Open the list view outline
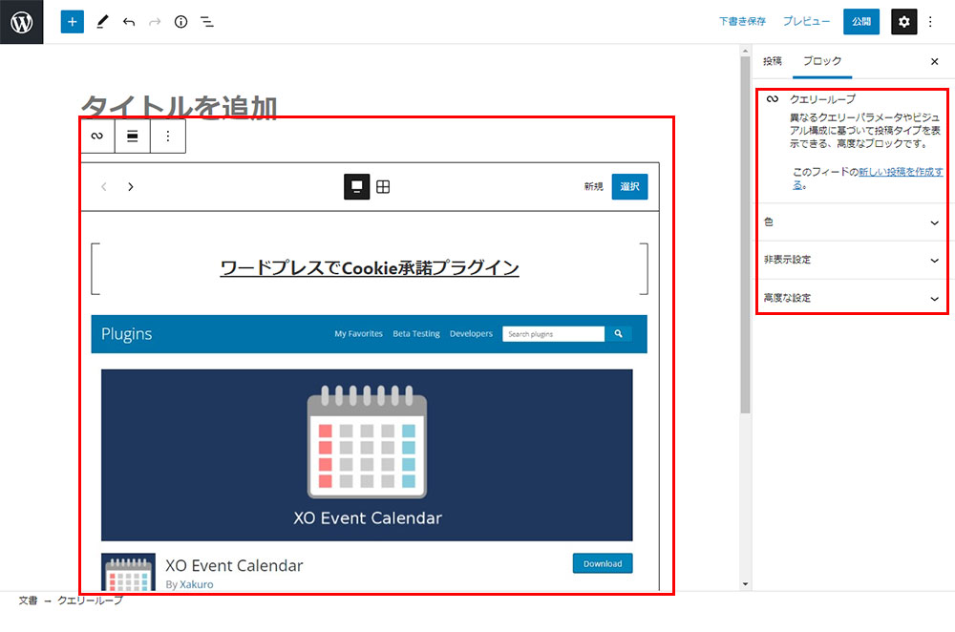This screenshot has width=955, height=632. [x=207, y=22]
